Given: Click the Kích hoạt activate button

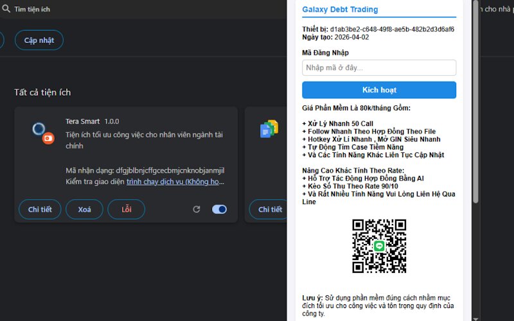Looking at the screenshot, I should [x=379, y=90].
